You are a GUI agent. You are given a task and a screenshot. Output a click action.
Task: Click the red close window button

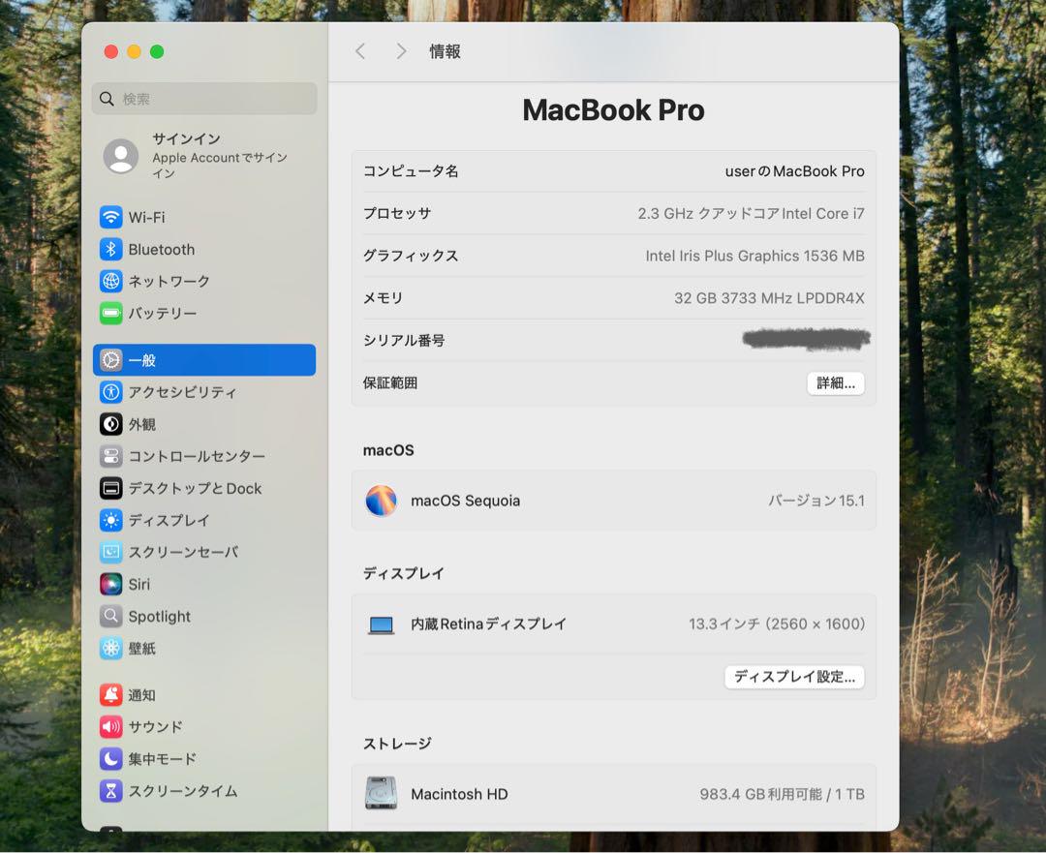click(111, 51)
